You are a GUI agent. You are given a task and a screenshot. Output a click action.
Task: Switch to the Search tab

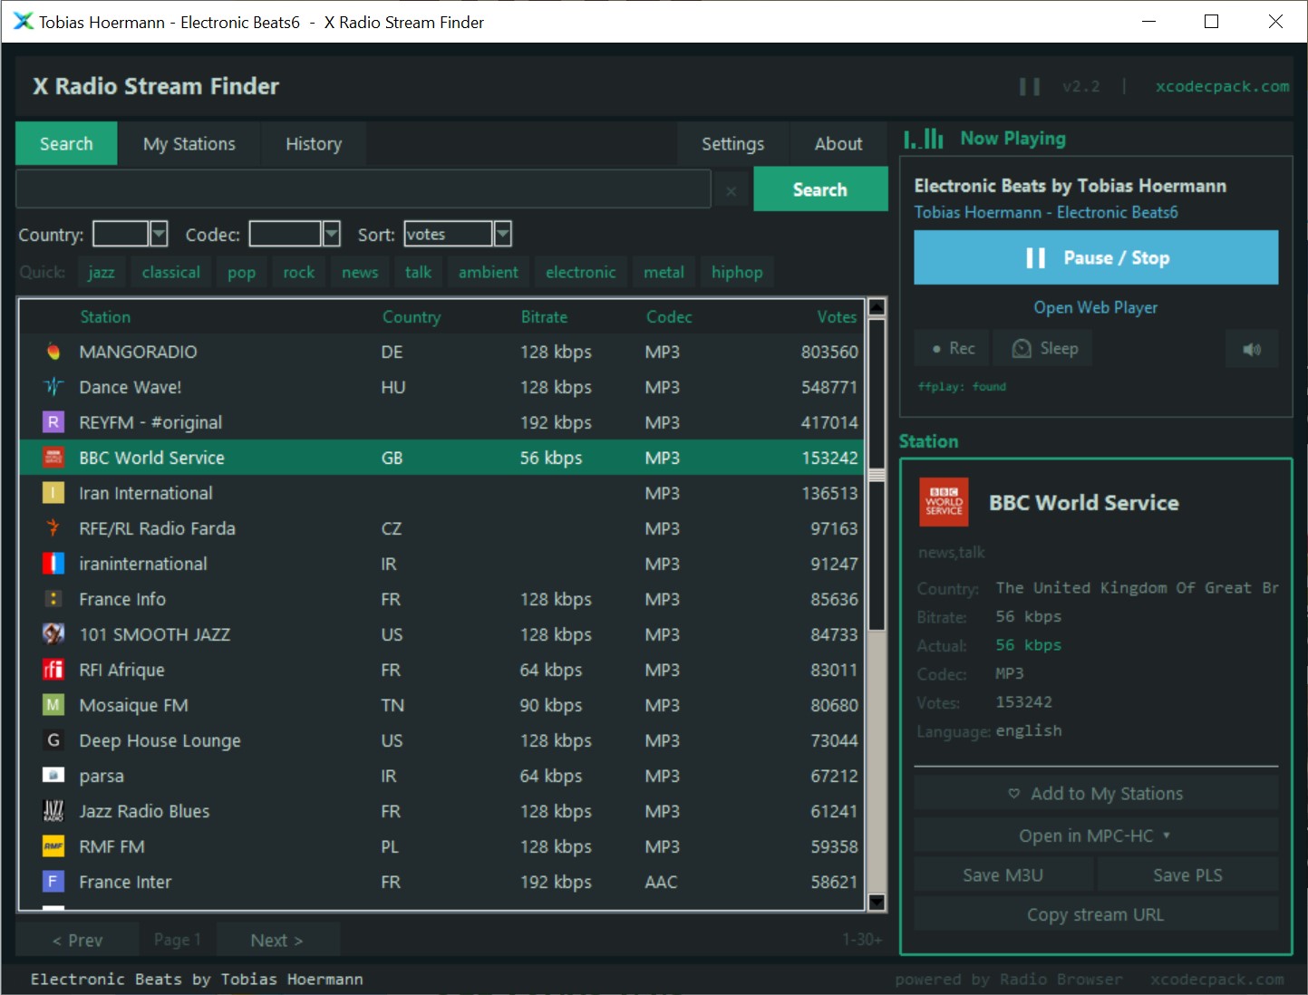(x=66, y=143)
